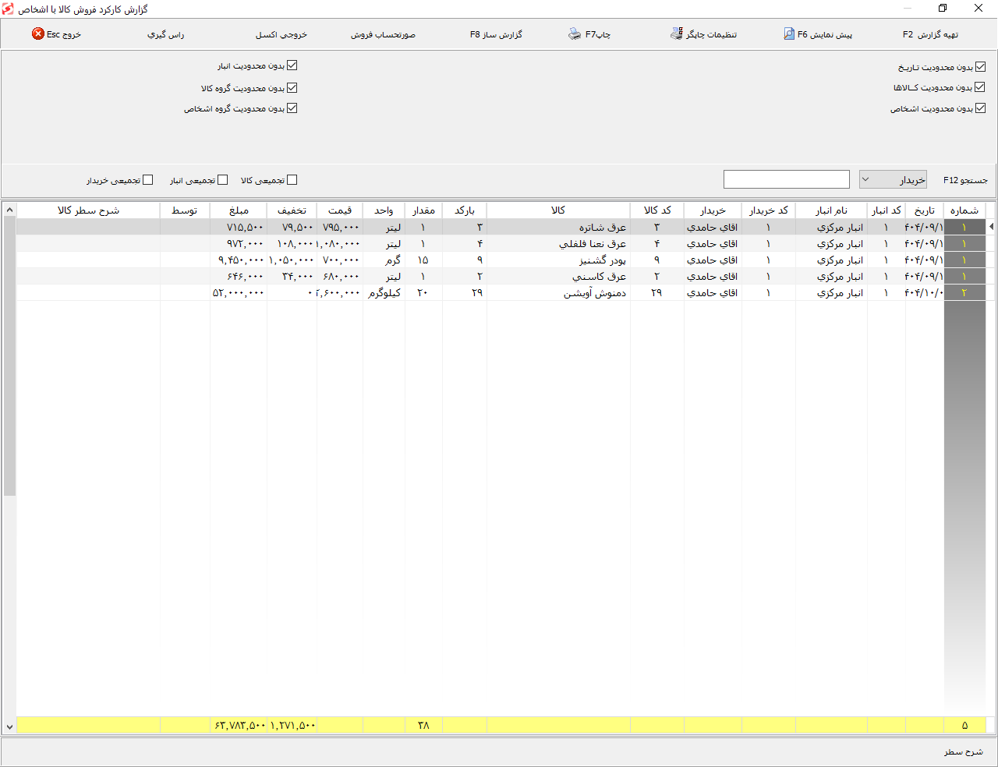
Task: Click the search text input box
Action: (x=787, y=179)
